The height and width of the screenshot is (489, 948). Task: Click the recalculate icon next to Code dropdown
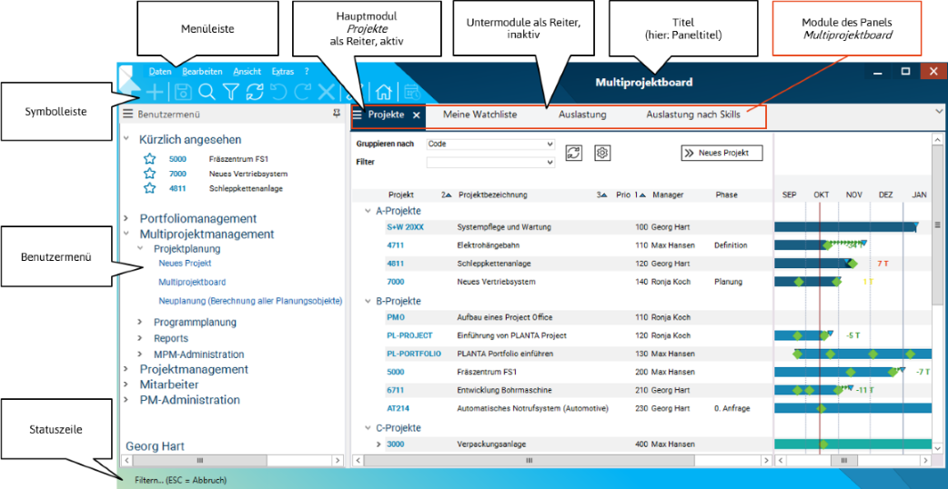coord(573,153)
